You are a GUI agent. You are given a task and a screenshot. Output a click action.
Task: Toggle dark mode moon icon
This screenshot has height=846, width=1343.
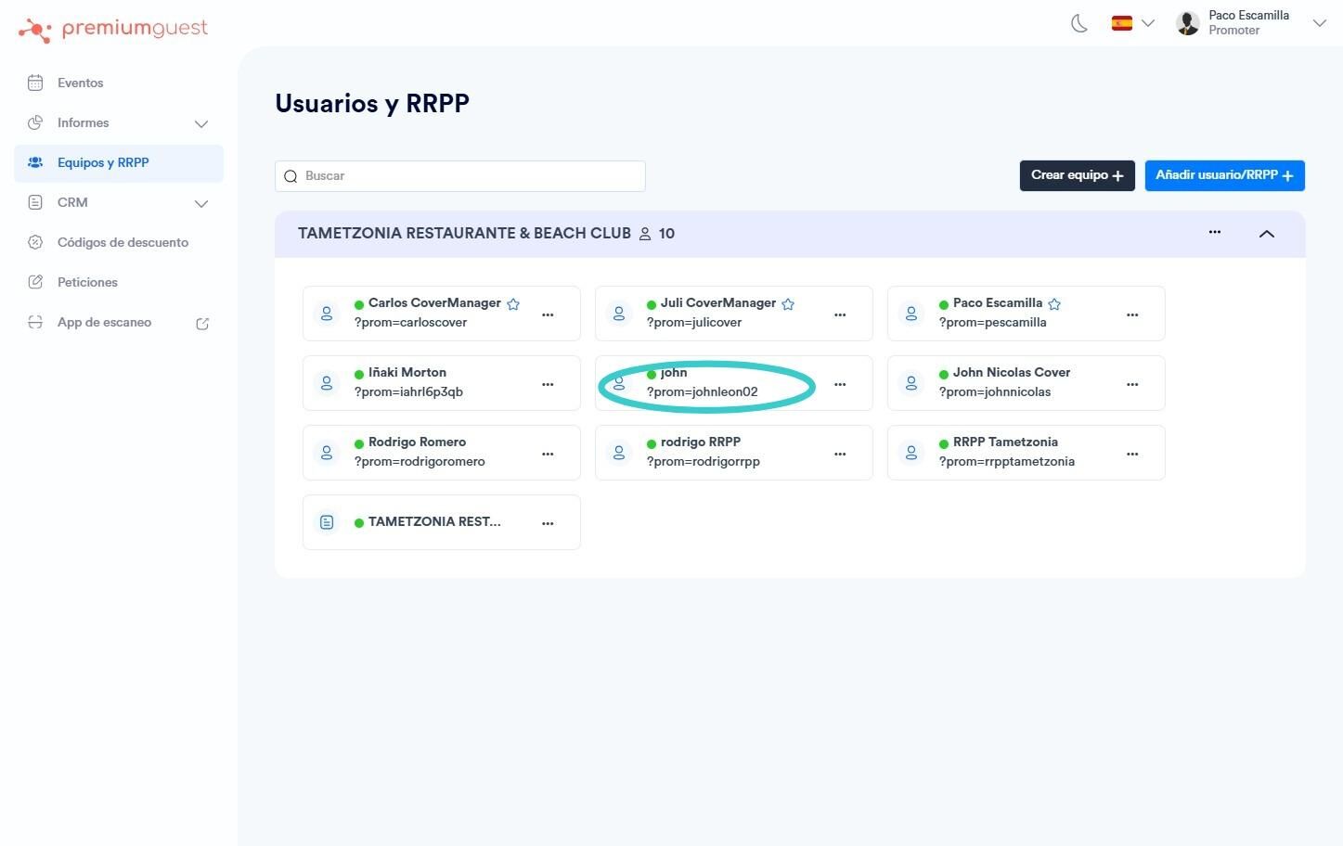(1079, 23)
